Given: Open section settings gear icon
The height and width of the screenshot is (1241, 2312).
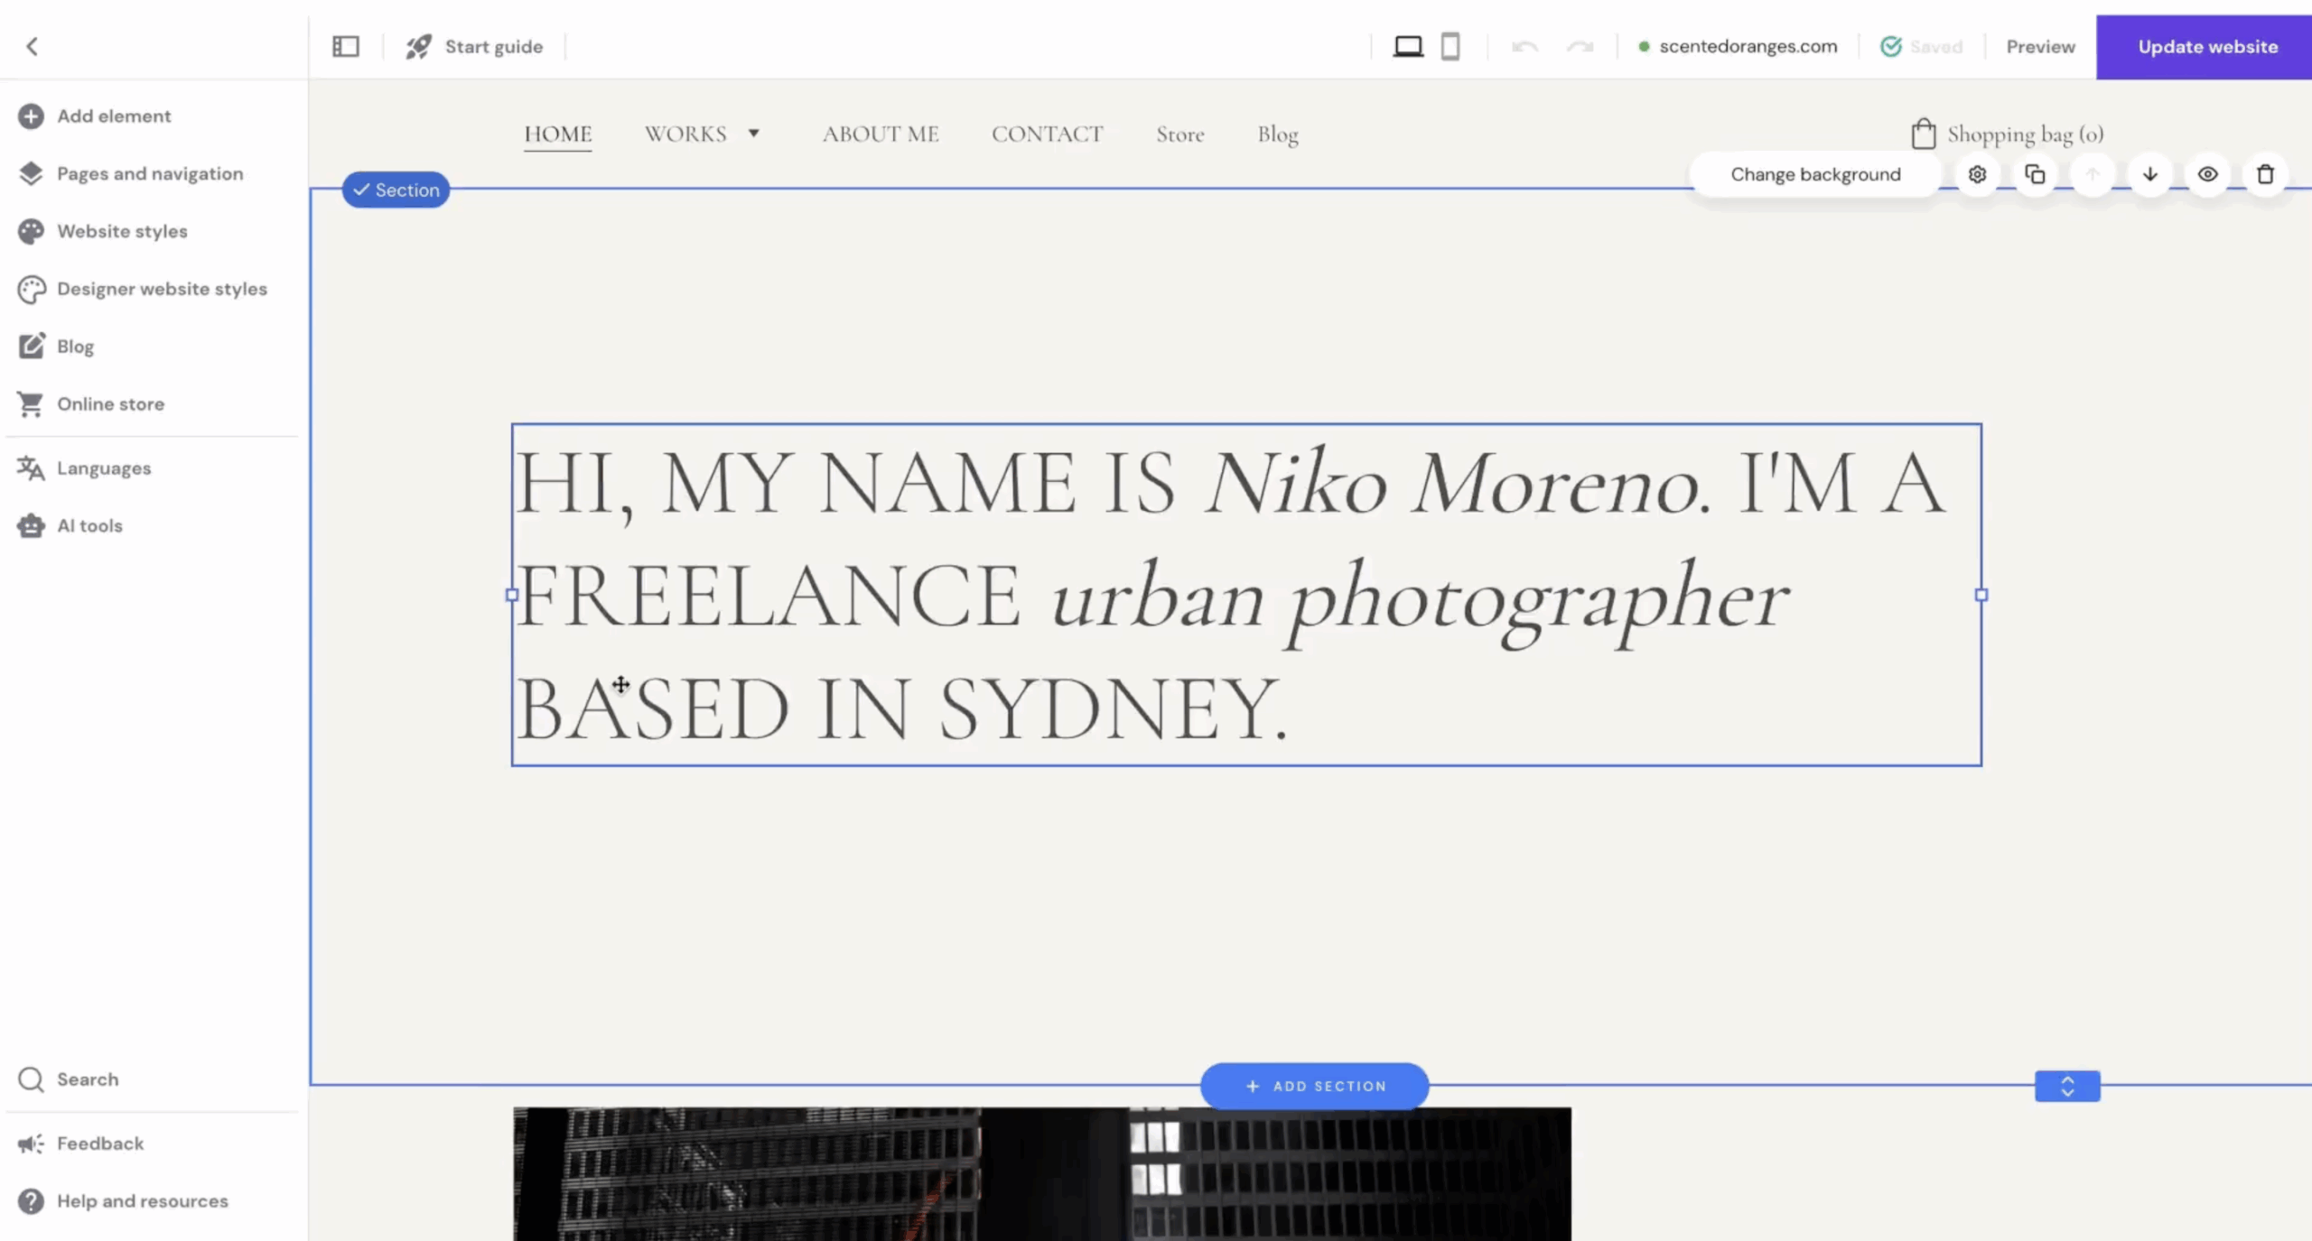Looking at the screenshot, I should (1977, 174).
